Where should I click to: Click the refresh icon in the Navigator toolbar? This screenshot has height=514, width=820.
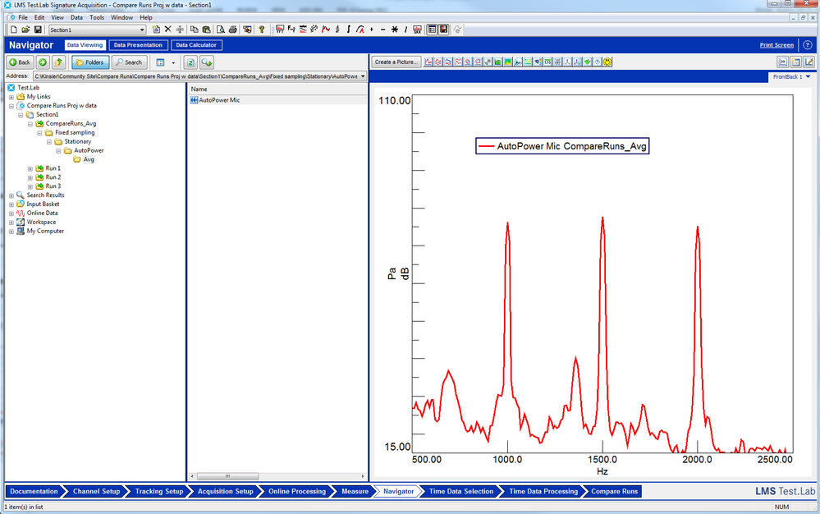tap(190, 62)
